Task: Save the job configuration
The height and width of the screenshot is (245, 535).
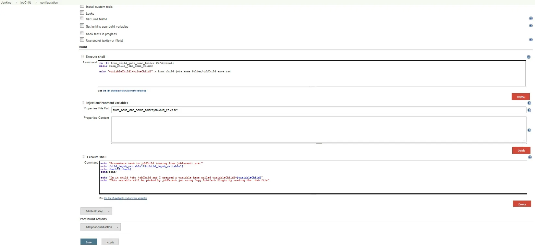Action: 89,242
